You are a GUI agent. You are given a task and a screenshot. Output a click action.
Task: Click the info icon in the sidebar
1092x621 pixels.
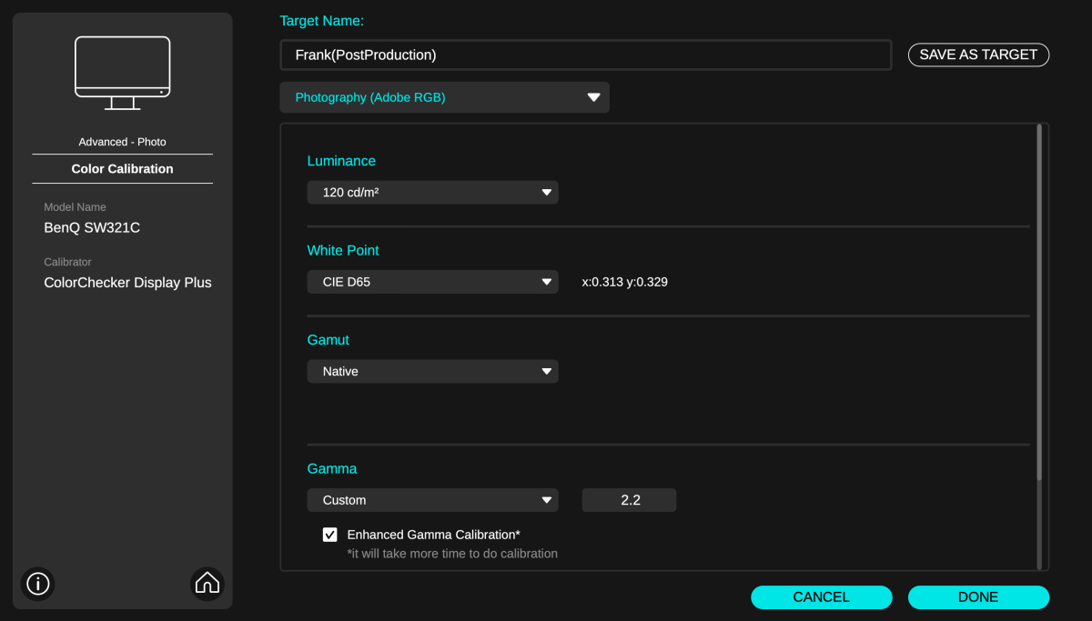(x=38, y=583)
